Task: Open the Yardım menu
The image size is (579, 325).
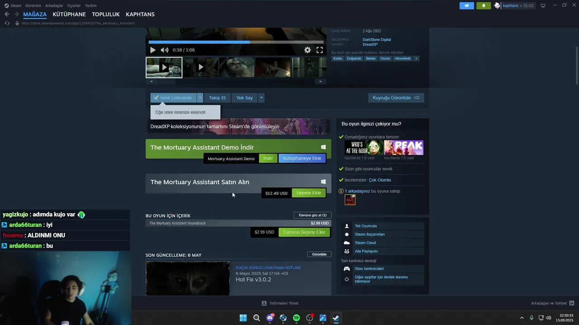Action: (90, 5)
